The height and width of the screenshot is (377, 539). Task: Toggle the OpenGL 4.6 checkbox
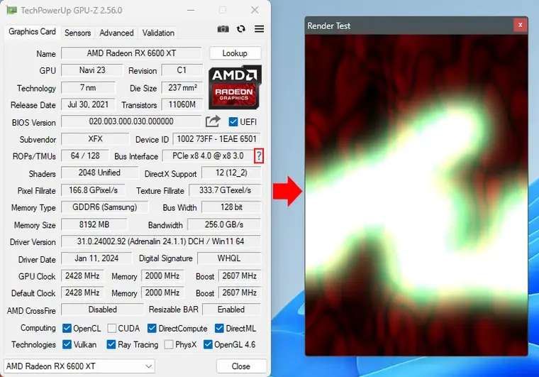click(x=208, y=344)
